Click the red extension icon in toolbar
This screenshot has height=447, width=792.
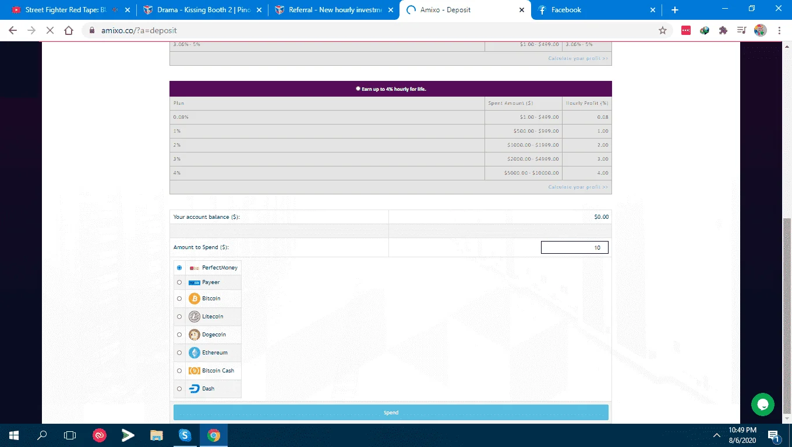pyautogui.click(x=686, y=30)
